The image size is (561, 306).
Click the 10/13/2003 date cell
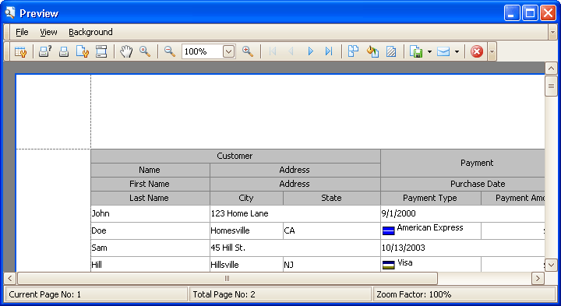coord(463,248)
